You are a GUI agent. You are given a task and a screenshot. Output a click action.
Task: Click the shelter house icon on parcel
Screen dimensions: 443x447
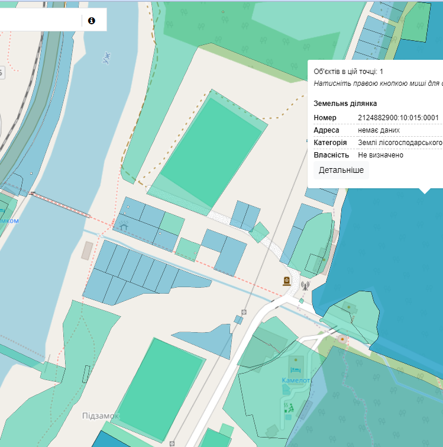click(x=124, y=226)
